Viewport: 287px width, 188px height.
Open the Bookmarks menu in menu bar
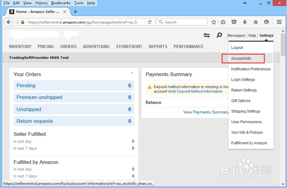tap(61, 3)
